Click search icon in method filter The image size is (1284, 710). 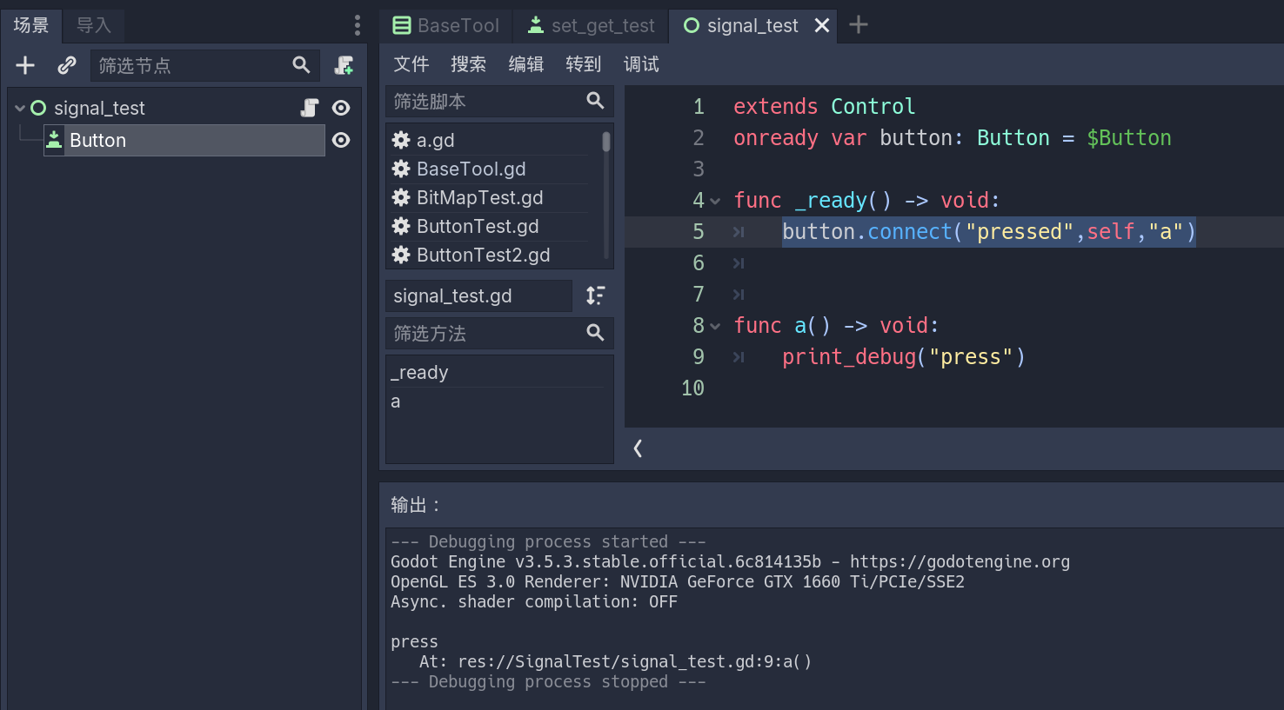point(595,333)
